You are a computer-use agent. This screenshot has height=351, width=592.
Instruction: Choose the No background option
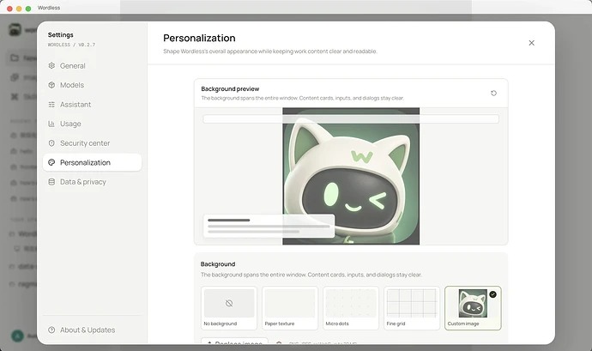click(x=229, y=308)
